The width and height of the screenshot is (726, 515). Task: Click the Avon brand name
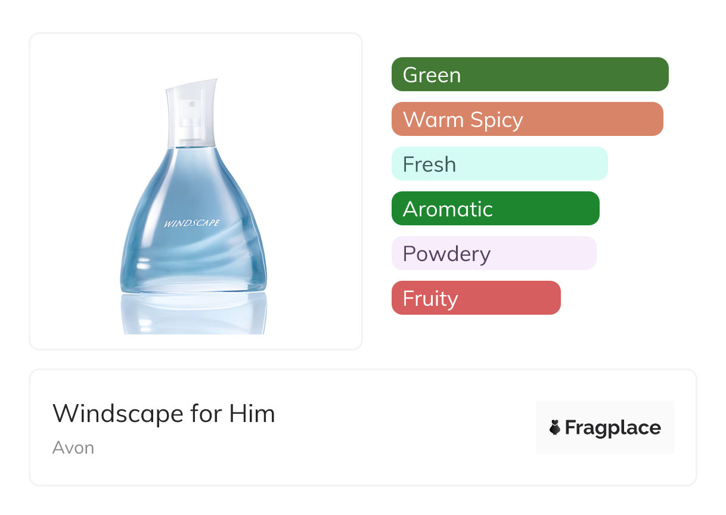pos(73,448)
